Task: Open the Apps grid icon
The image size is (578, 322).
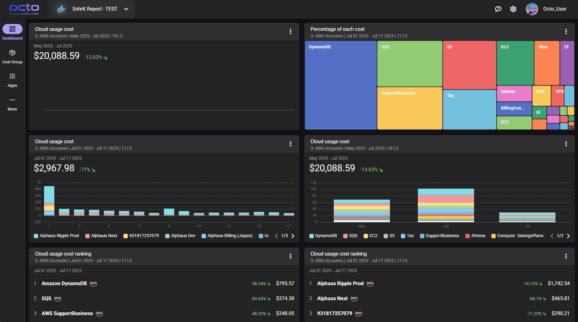Action: pyautogui.click(x=12, y=76)
